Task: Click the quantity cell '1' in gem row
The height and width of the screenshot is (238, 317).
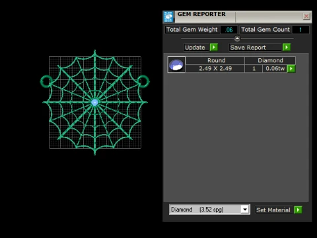Action: point(254,69)
